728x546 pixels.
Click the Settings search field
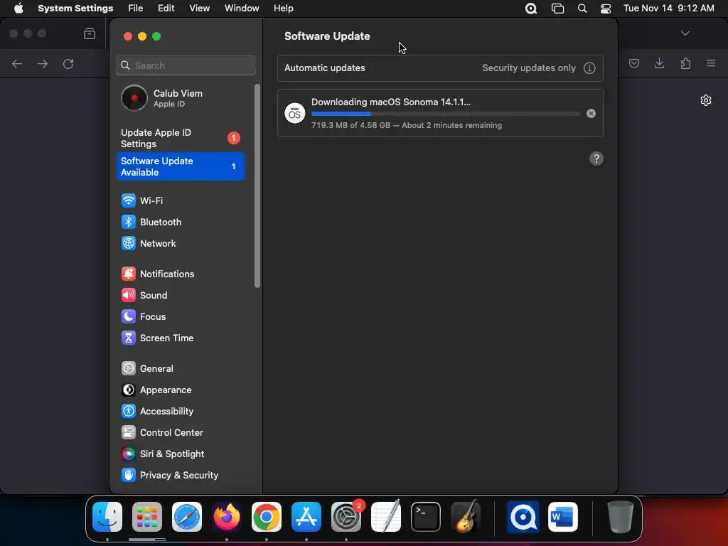tap(186, 65)
